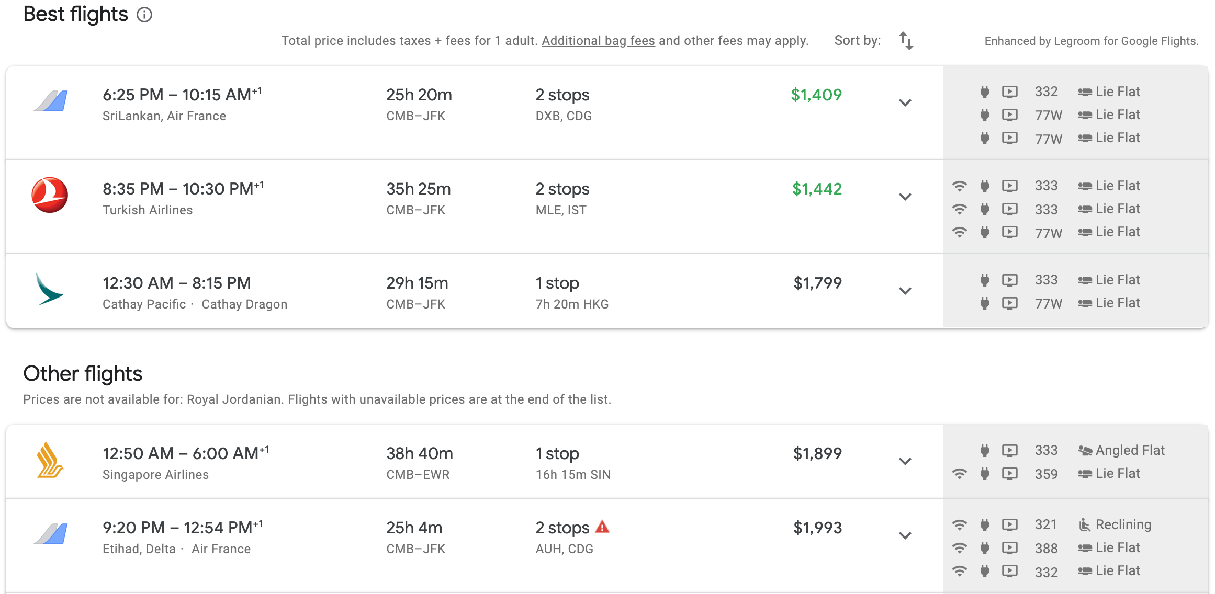Screen dimensions: 1215x594
Task: Expand the $1,993 Etihad flight details
Action: click(x=905, y=535)
